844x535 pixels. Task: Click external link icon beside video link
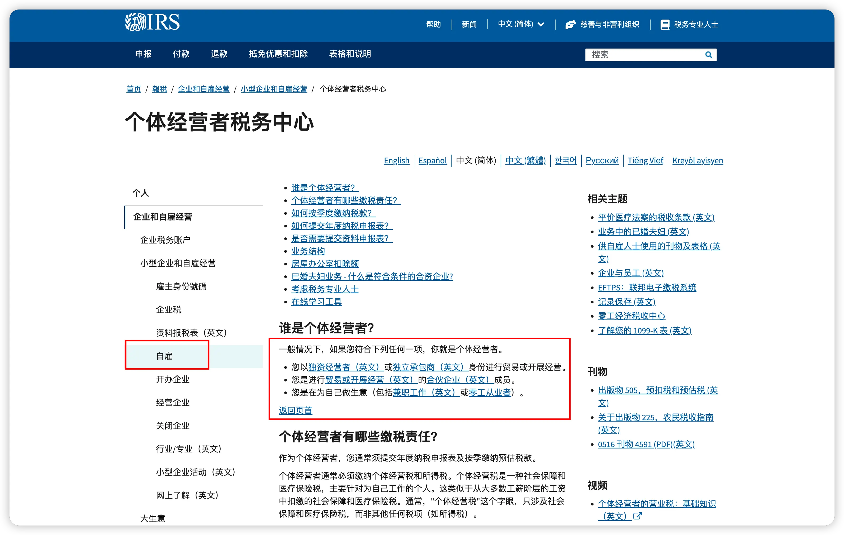[638, 516]
